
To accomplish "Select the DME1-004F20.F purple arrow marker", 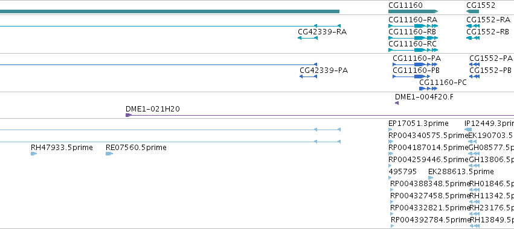I will (x=397, y=103).
